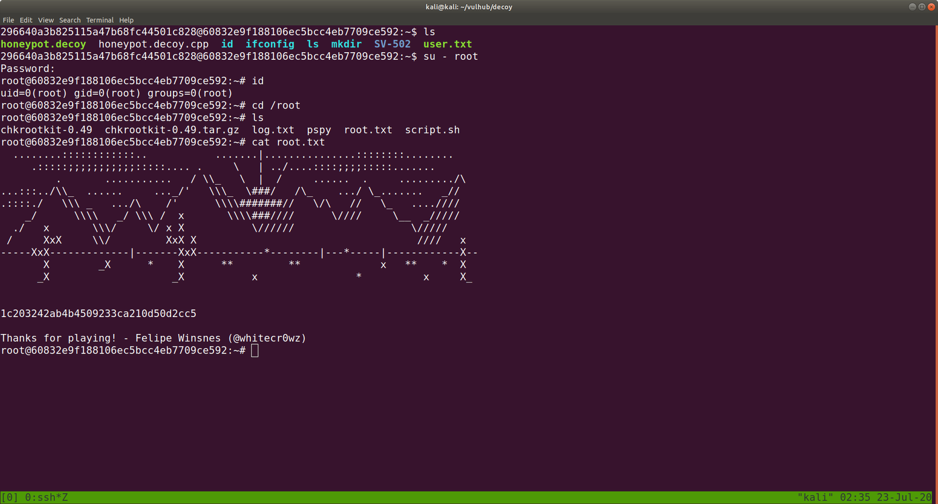Open the File menu
938x504 pixels.
pyautogui.click(x=8, y=20)
